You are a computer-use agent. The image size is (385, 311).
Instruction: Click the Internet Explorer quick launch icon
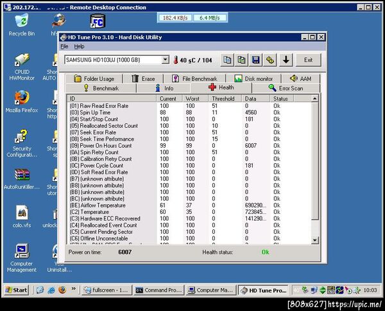[x=51, y=290]
